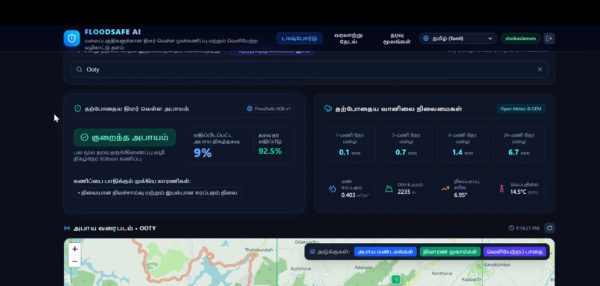Screen dimensions: 600x286
Task: Click the cloud rain icon beside weather heading
Action: click(x=328, y=108)
